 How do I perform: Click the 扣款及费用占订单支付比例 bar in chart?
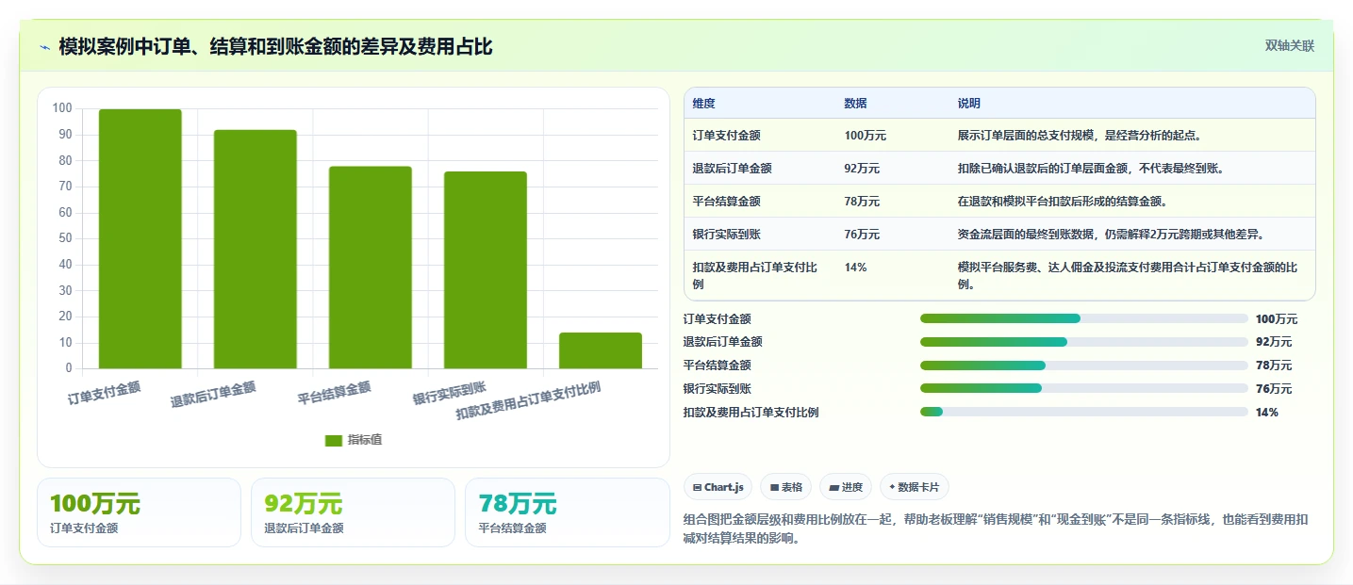tap(601, 350)
